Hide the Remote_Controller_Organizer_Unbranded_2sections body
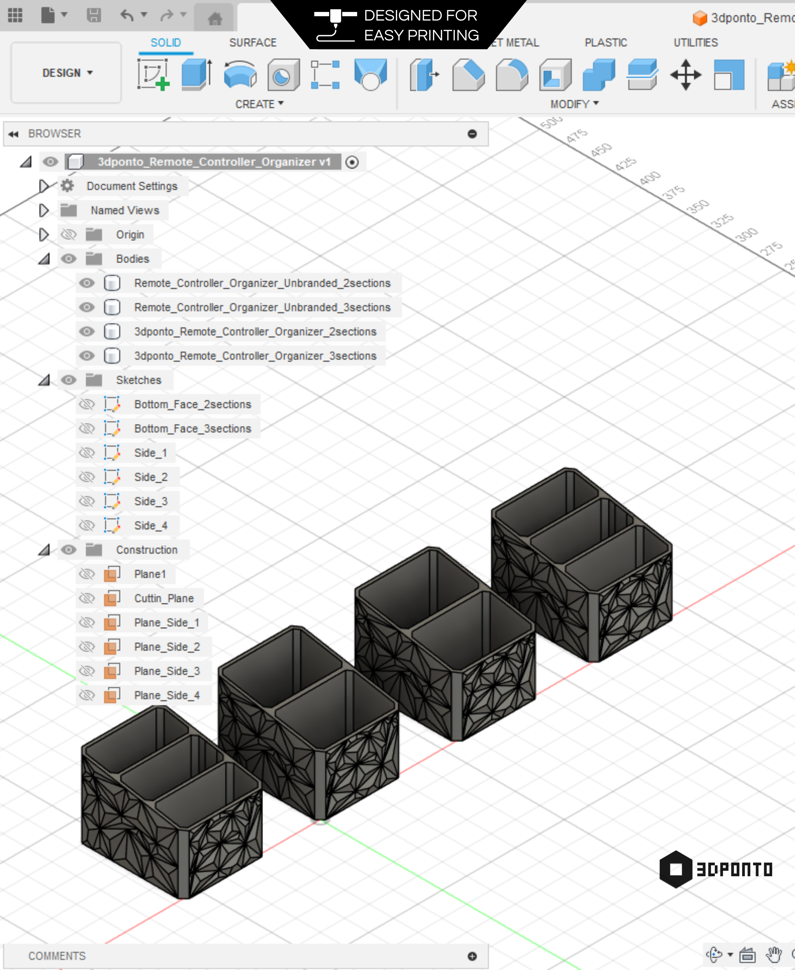 86,283
